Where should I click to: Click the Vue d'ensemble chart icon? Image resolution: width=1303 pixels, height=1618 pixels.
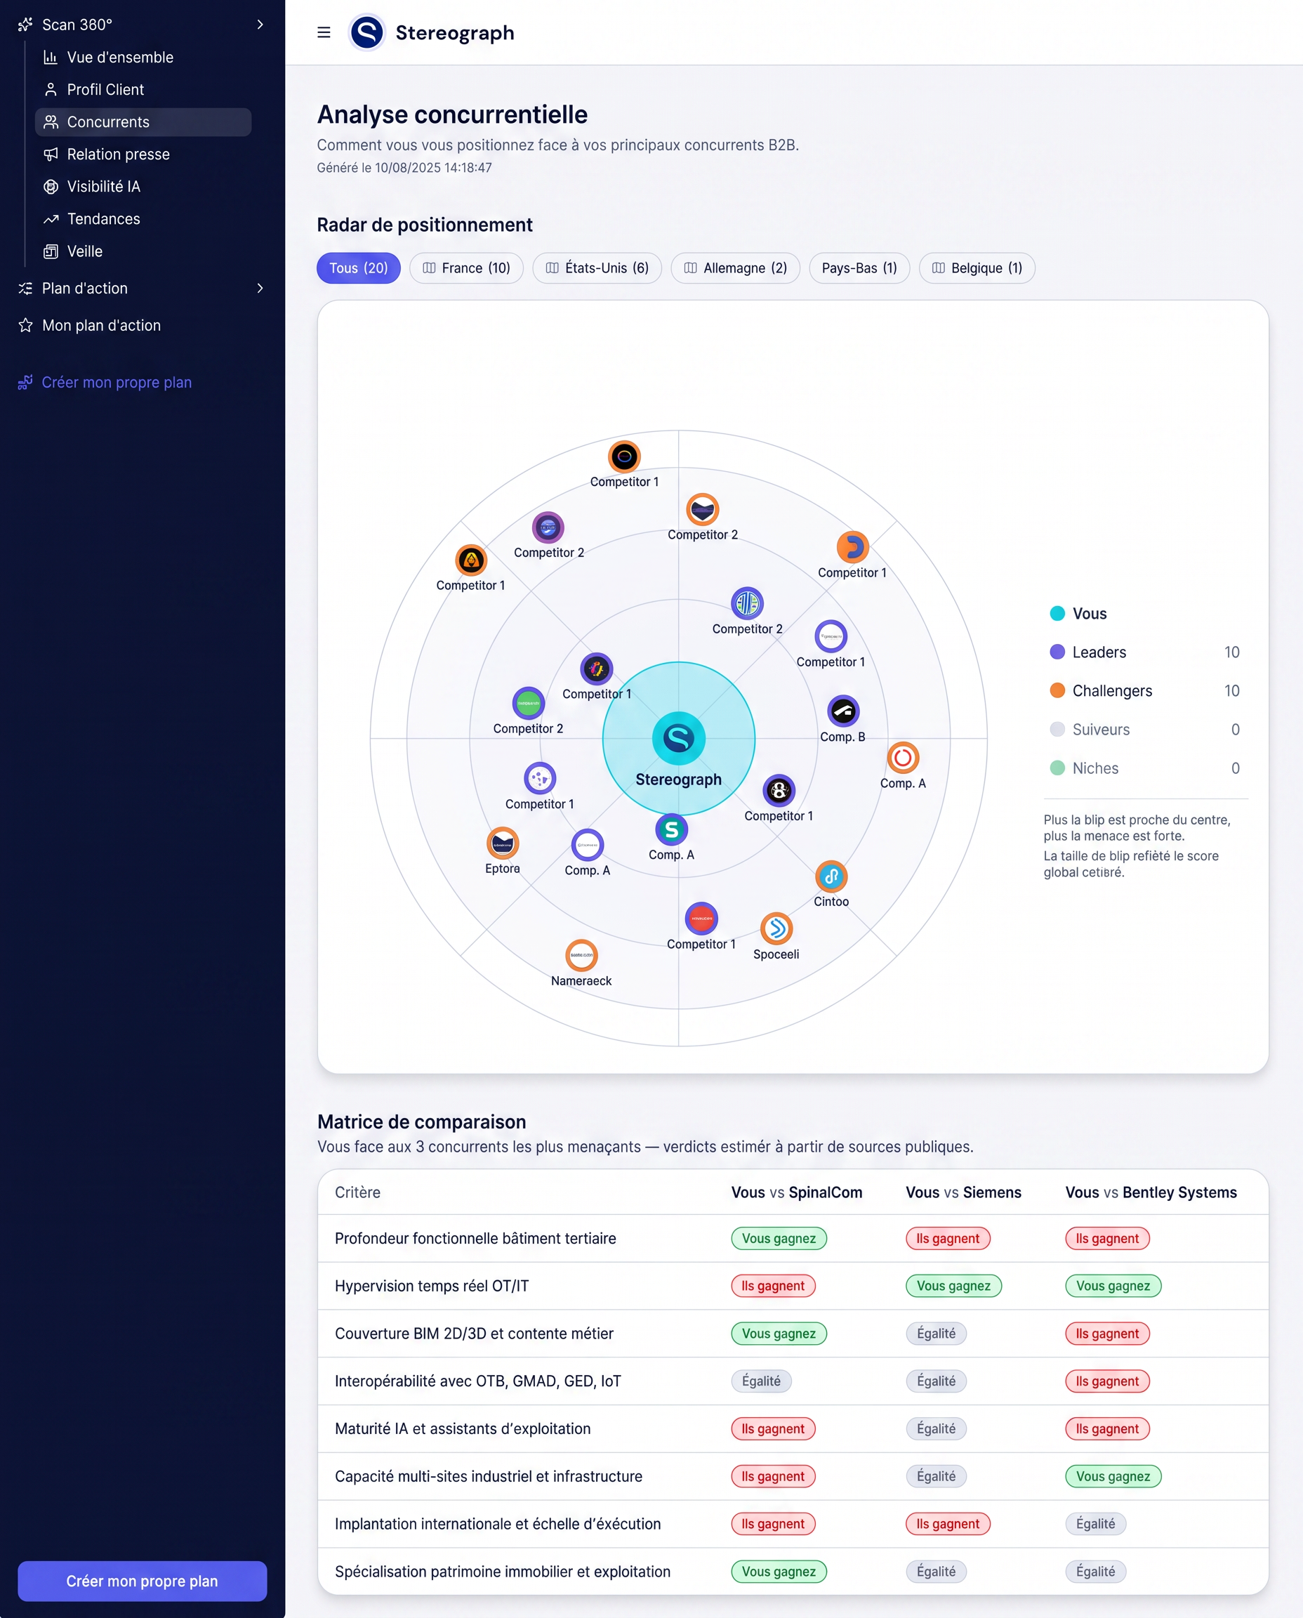coord(51,57)
